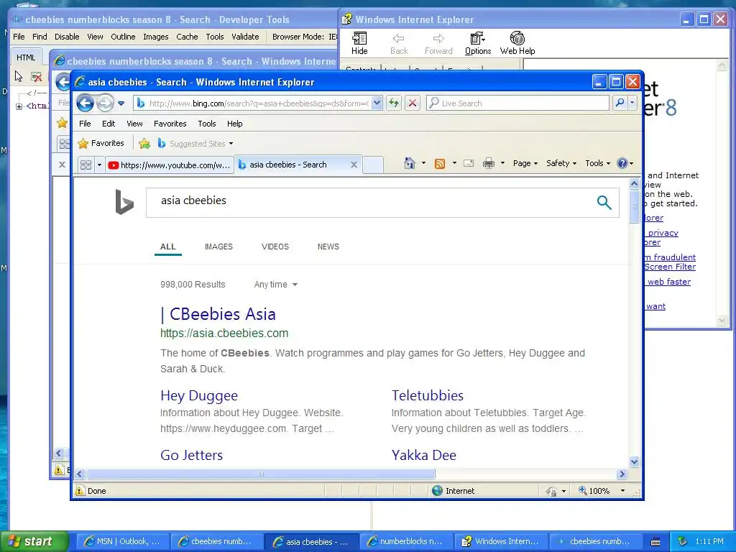Viewport: 736px width, 552px height.
Task: Click the Live Search magnifier button
Action: pyautogui.click(x=620, y=103)
